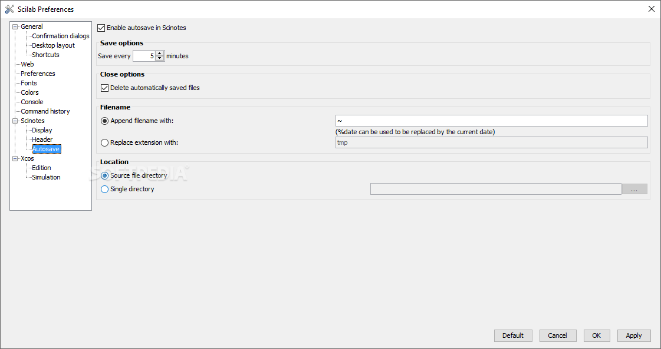Select the Autosave tree item
This screenshot has width=661, height=349.
(47, 149)
